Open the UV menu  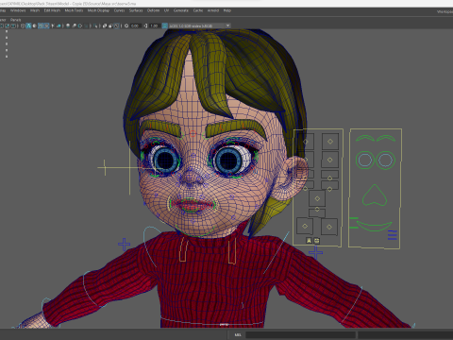[166, 10]
